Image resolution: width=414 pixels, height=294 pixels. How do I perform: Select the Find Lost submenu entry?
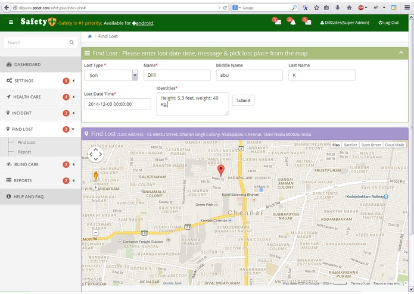27,142
